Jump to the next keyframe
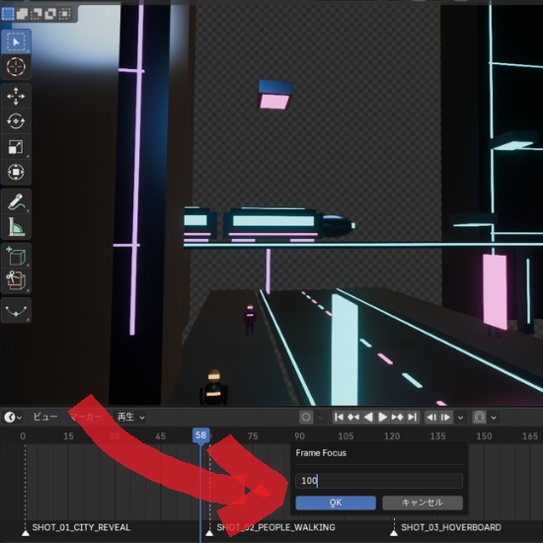 [x=397, y=418]
